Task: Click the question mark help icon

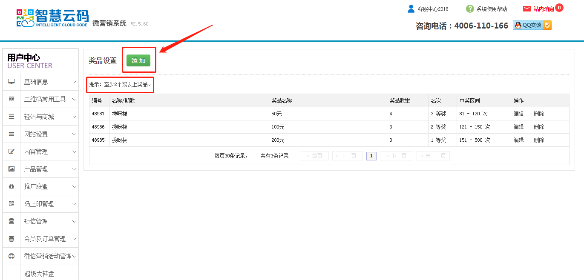Action: point(470,9)
